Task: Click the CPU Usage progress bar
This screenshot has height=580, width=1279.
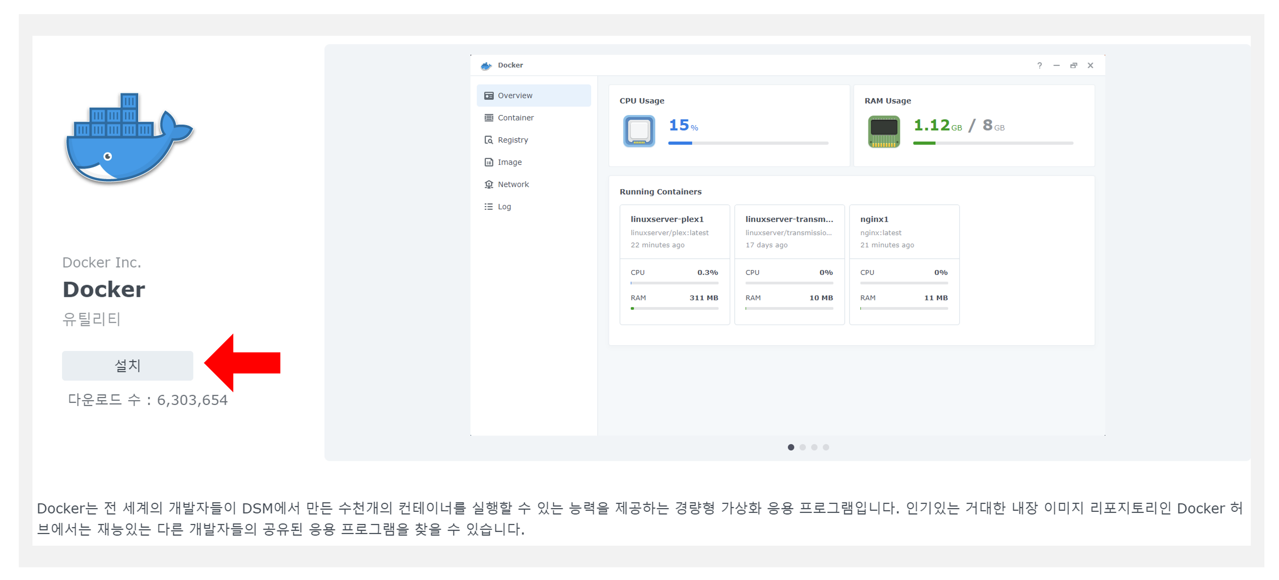Action: point(748,143)
